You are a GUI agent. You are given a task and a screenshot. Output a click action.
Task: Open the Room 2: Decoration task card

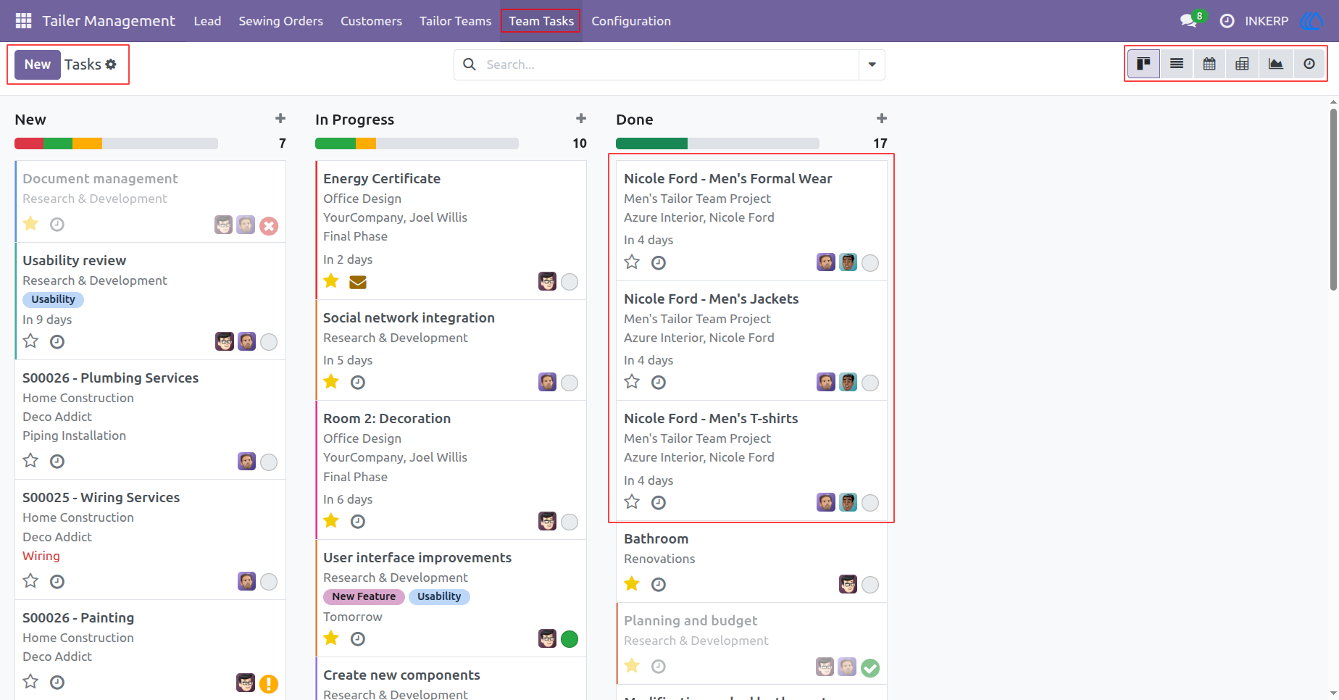pyautogui.click(x=451, y=470)
